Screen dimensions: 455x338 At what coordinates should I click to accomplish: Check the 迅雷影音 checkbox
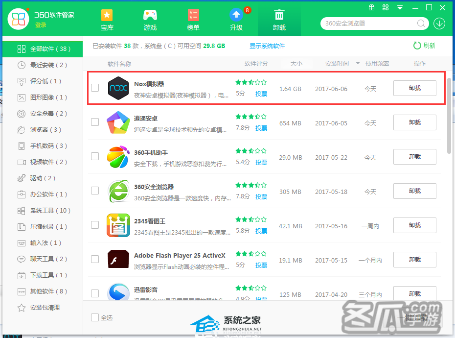[95, 293]
